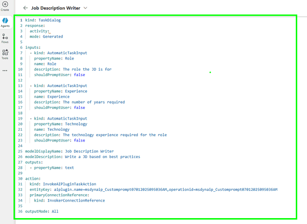Click the 'false' value on line 17
Screen dimensions: 307x224
[79, 107]
